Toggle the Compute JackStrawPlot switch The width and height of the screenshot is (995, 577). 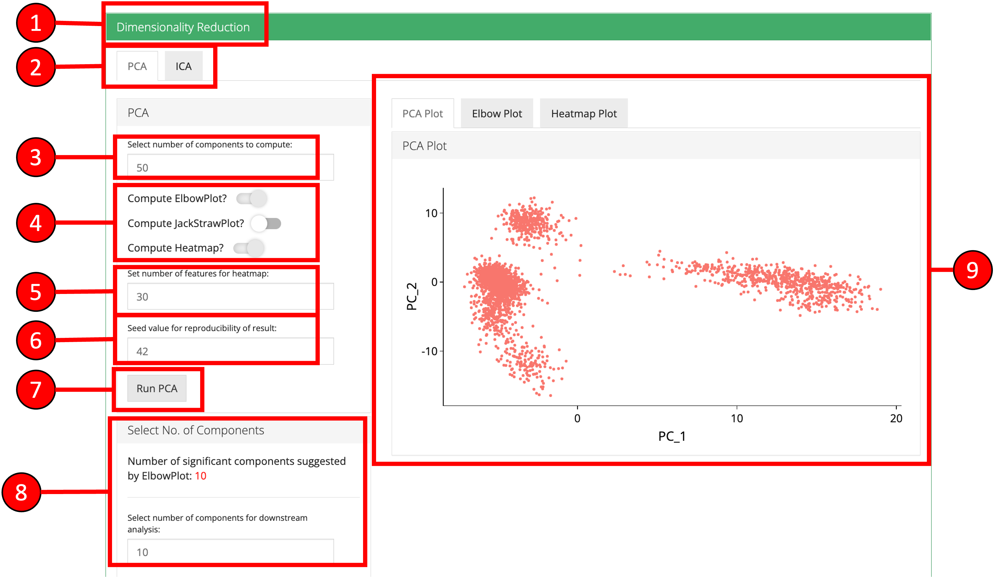pyautogui.click(x=266, y=224)
